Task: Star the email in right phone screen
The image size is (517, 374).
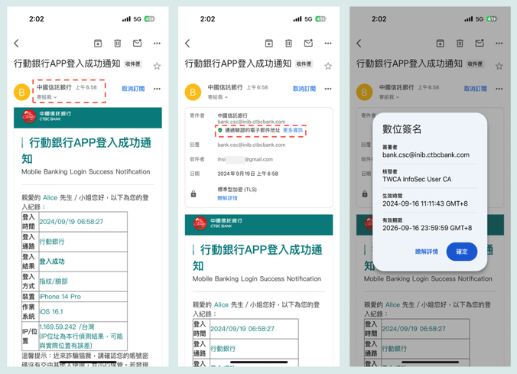Action: (499, 66)
